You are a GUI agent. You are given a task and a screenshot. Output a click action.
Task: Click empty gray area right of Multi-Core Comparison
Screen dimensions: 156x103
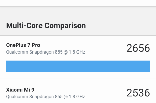pos(121,25)
